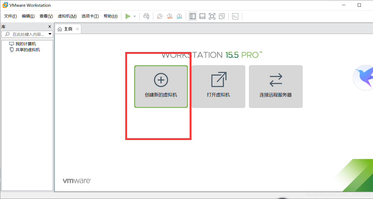
Task: Open the 帮助(H) menu
Action: point(111,16)
